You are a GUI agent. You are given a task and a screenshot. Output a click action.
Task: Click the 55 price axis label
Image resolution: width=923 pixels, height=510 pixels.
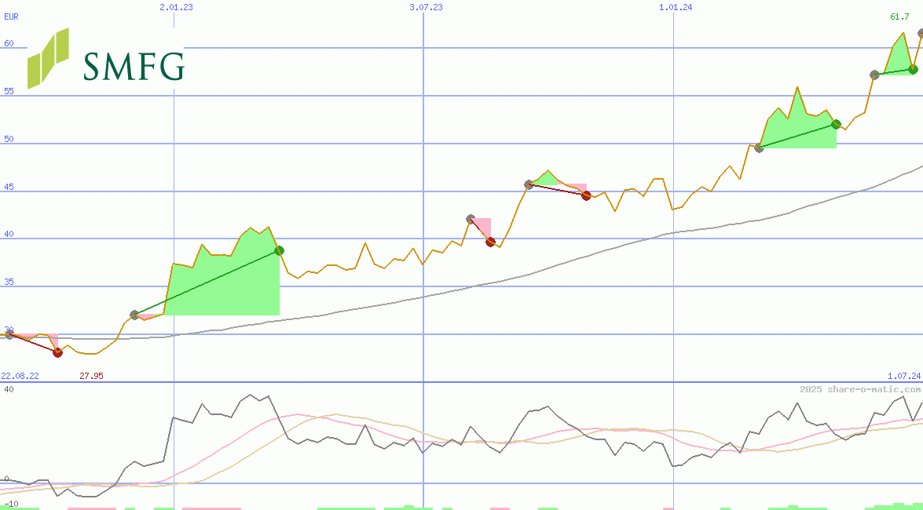pos(8,91)
